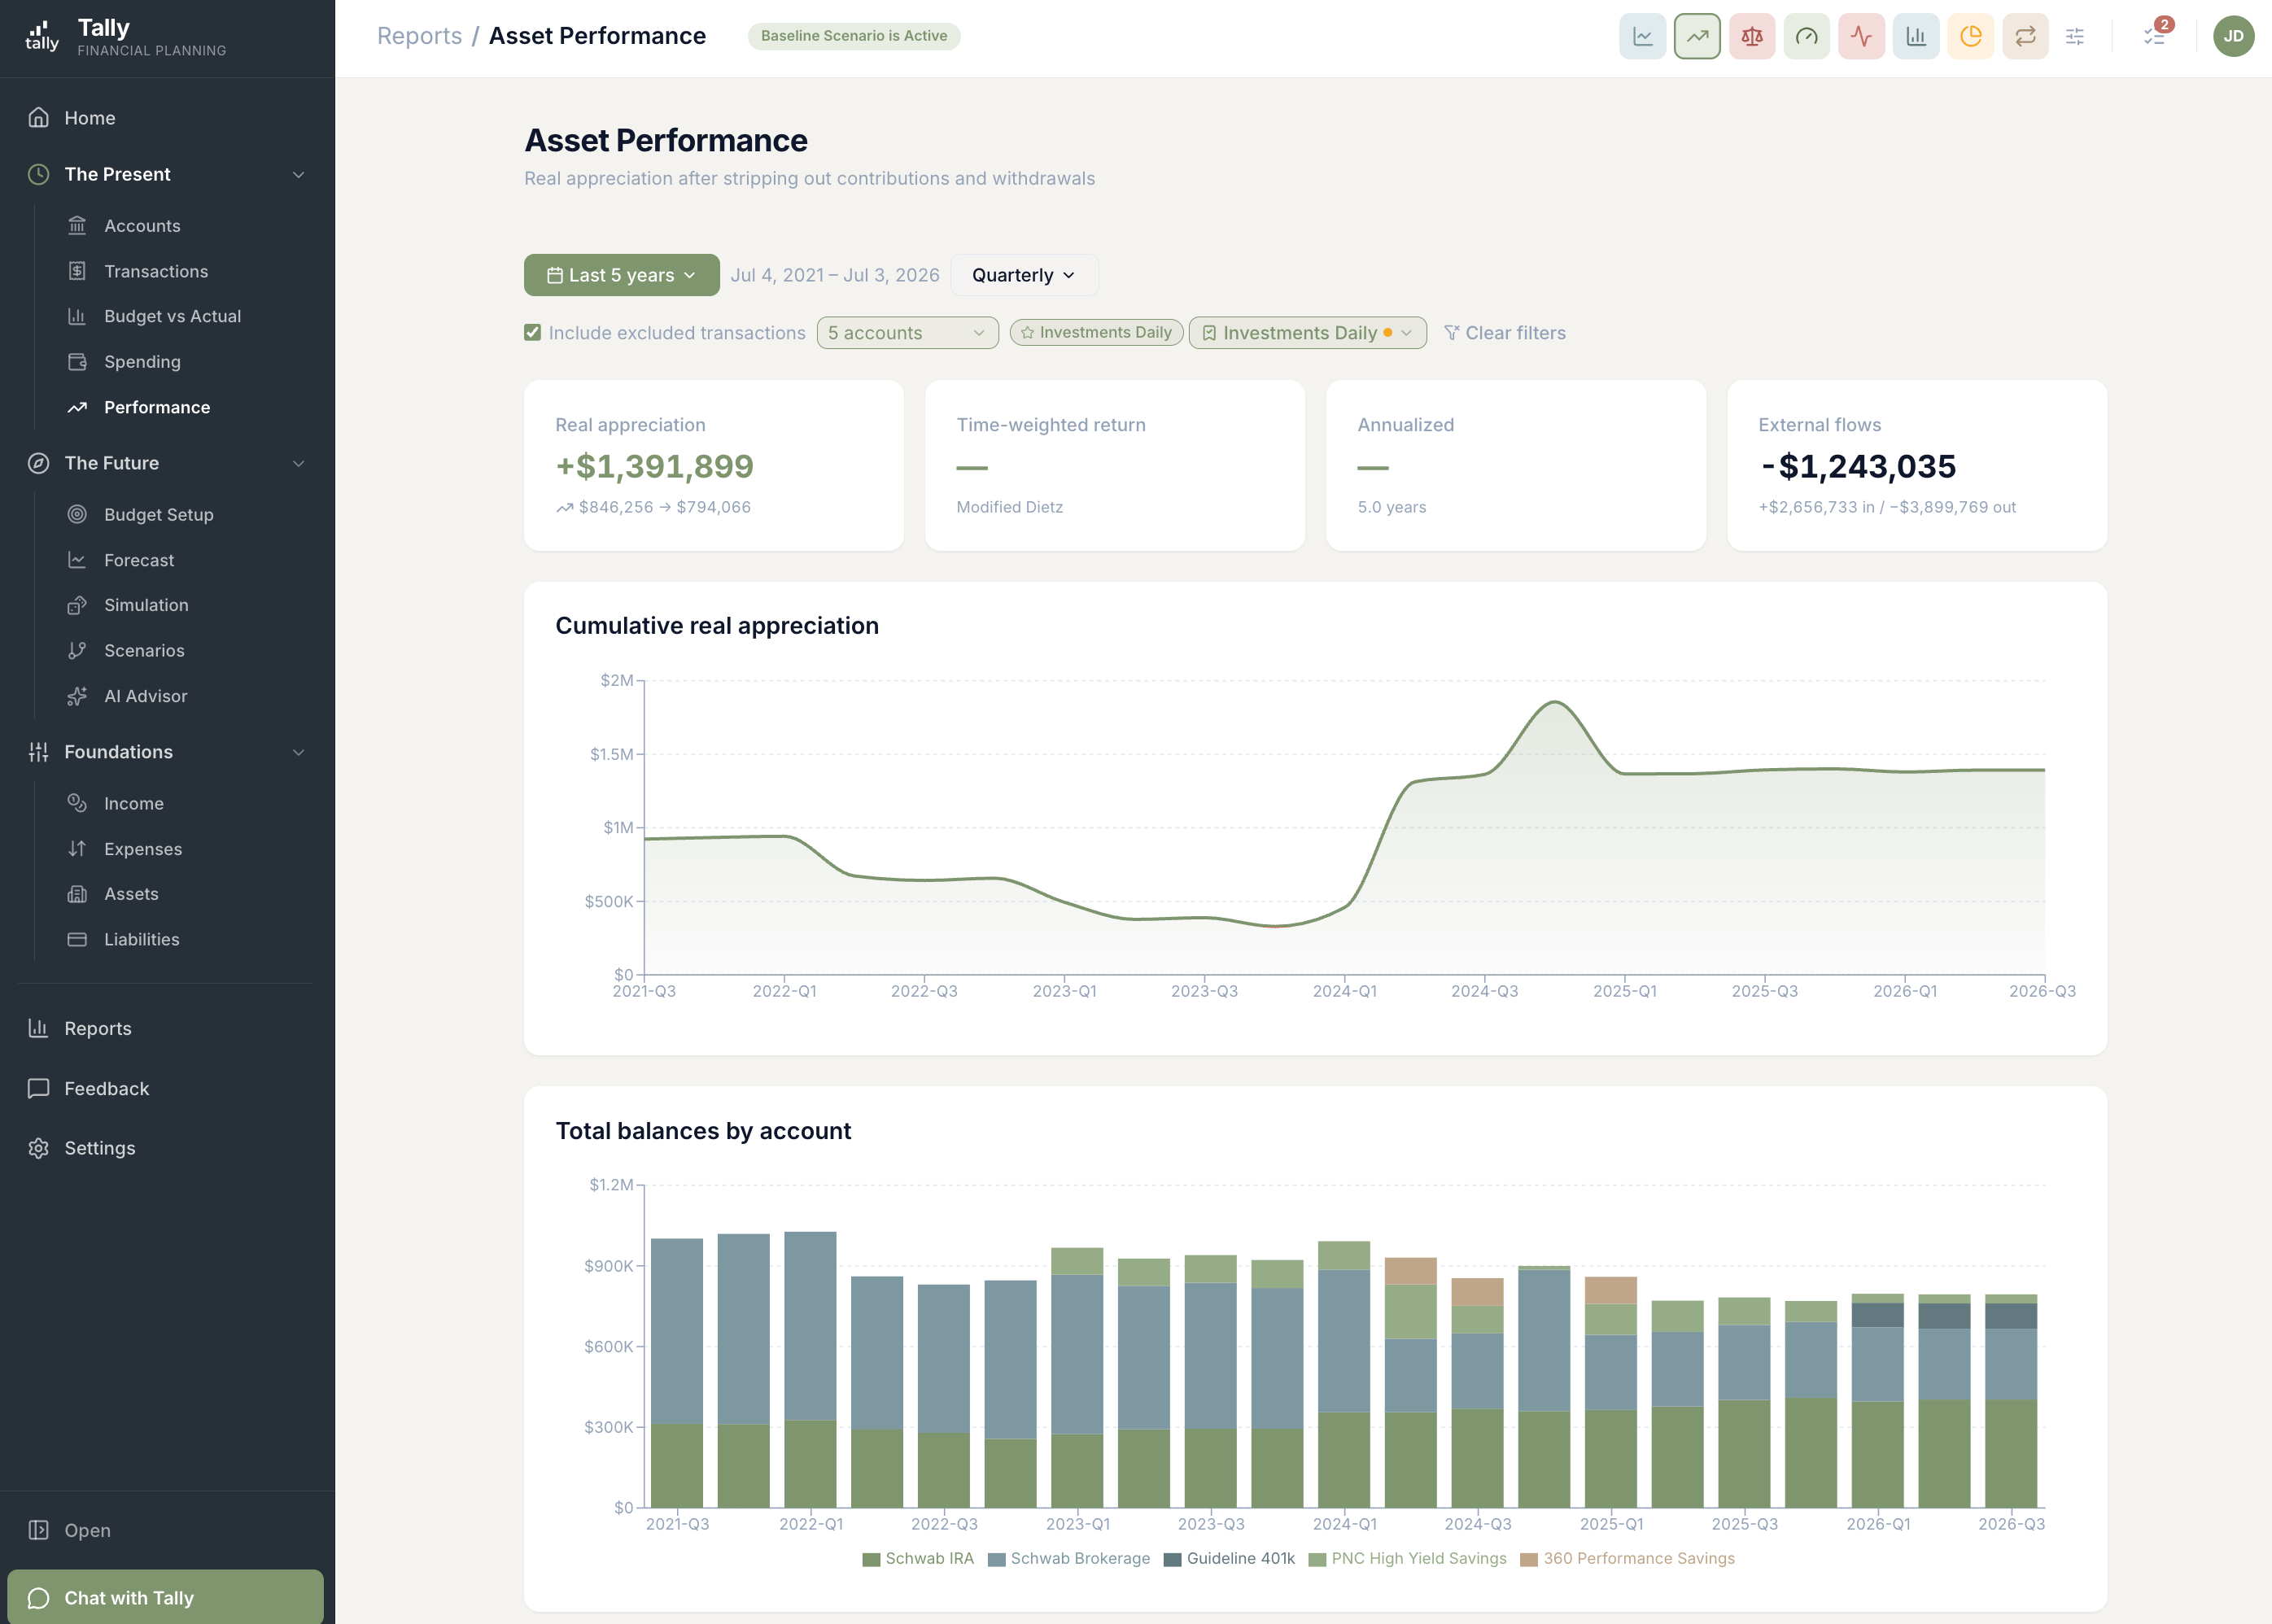Click the Real appreciation summary card
This screenshot has height=1624, width=2272.
click(714, 465)
